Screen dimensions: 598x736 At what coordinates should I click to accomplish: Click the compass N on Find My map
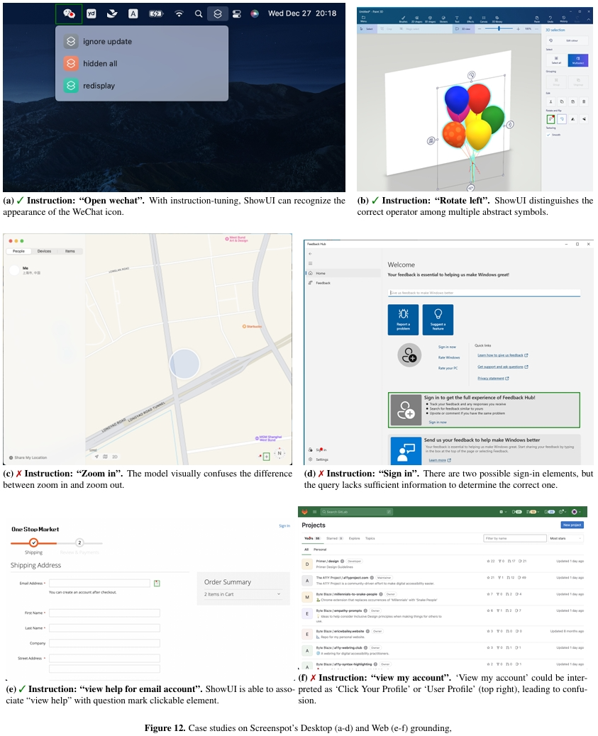point(279,453)
